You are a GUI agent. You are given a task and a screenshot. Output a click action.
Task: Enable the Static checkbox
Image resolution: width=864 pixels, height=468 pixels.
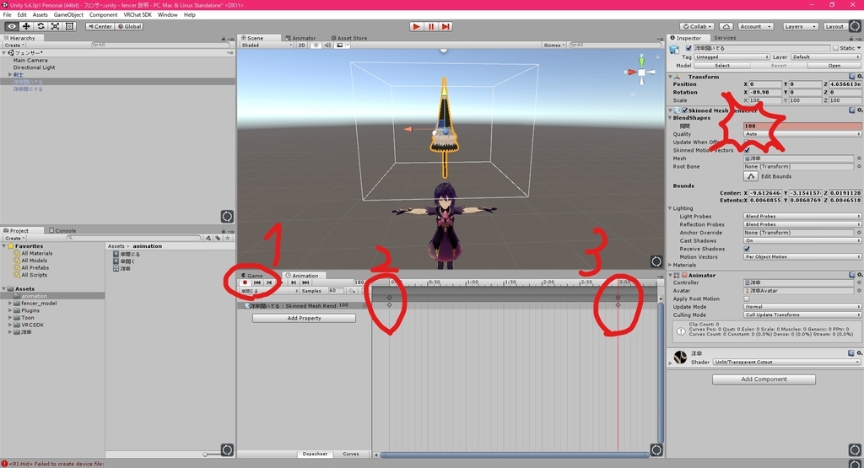point(835,48)
